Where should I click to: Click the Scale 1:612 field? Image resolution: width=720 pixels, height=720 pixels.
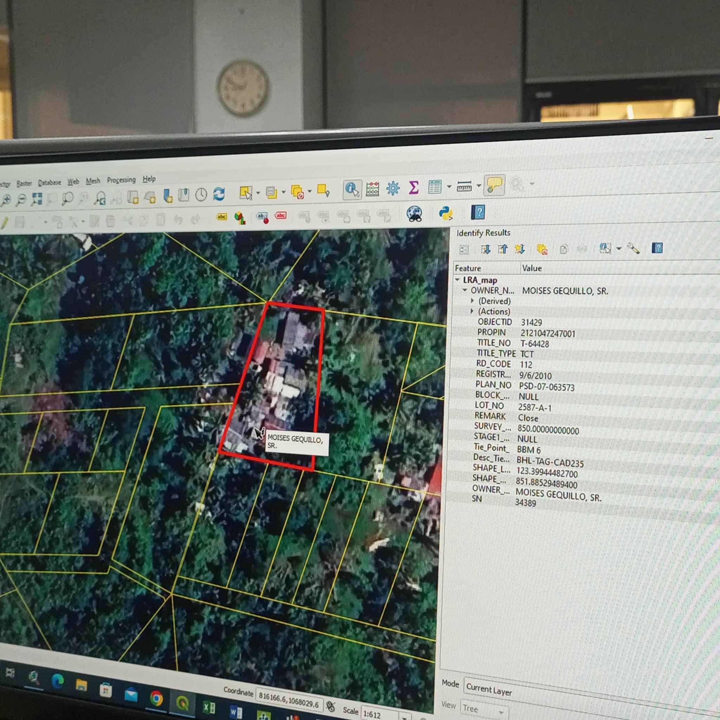pos(380,715)
